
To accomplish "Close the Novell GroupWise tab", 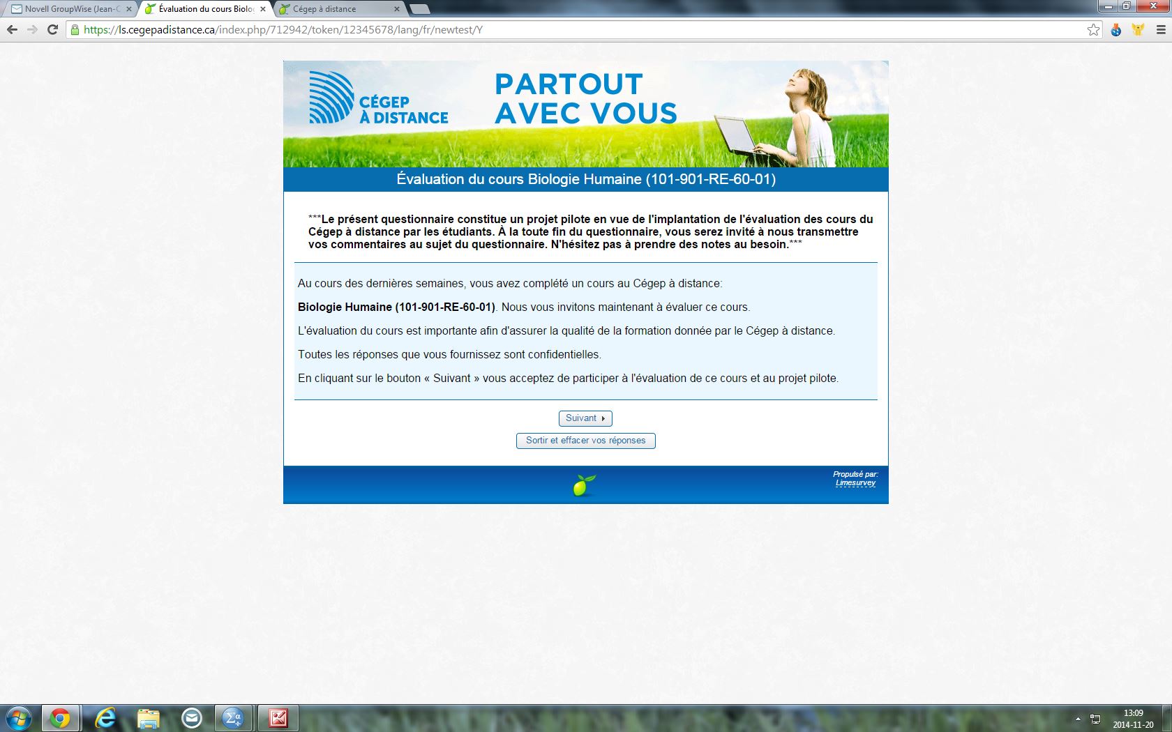I will (129, 9).
